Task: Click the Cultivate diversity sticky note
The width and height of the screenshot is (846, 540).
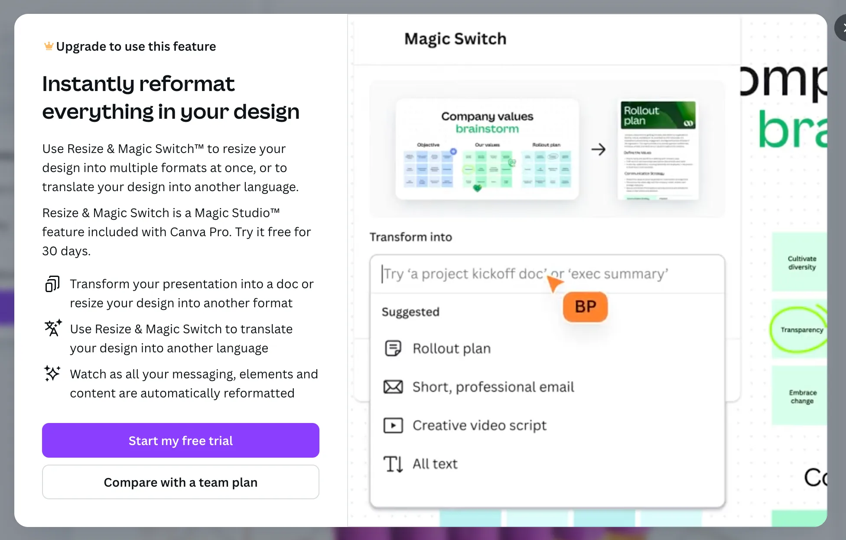Action: [800, 262]
